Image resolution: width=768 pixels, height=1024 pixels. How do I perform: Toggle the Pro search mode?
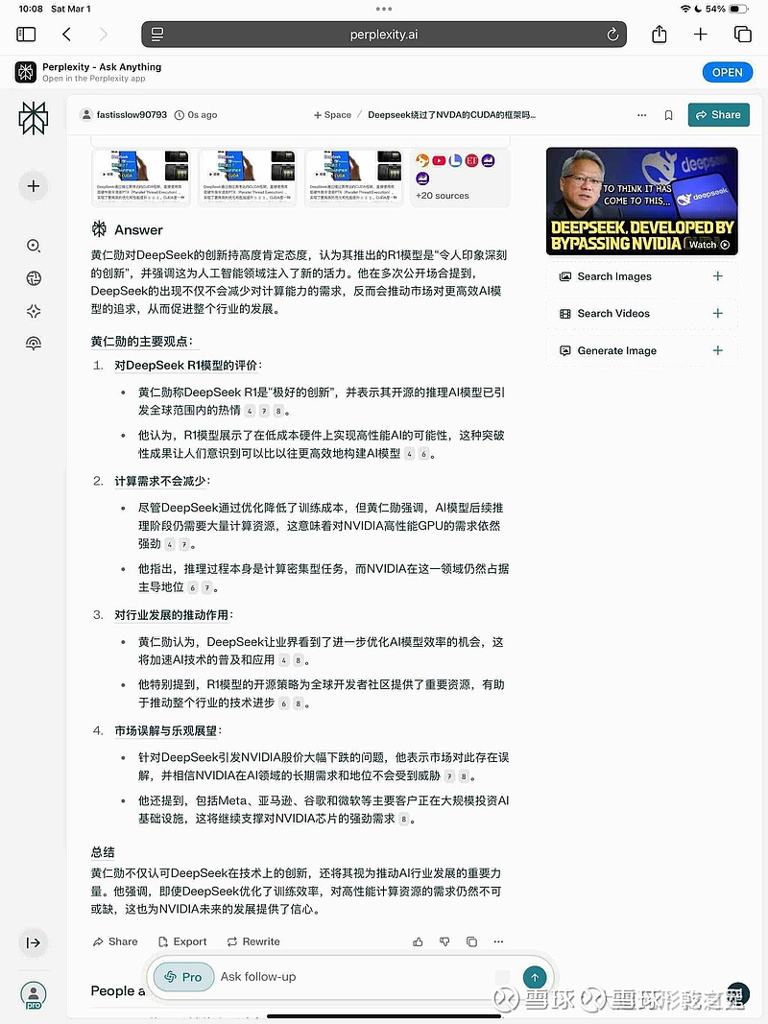tap(183, 977)
